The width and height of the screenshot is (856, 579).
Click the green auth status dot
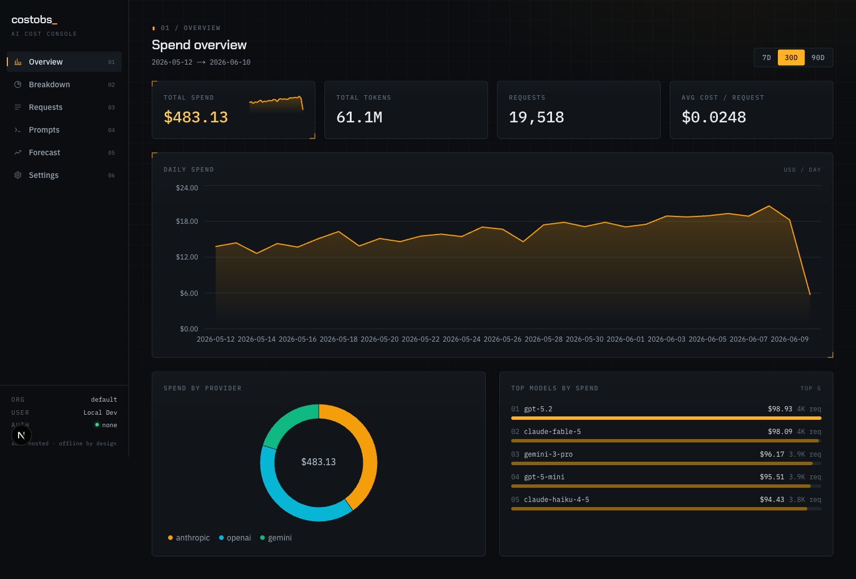pos(97,424)
